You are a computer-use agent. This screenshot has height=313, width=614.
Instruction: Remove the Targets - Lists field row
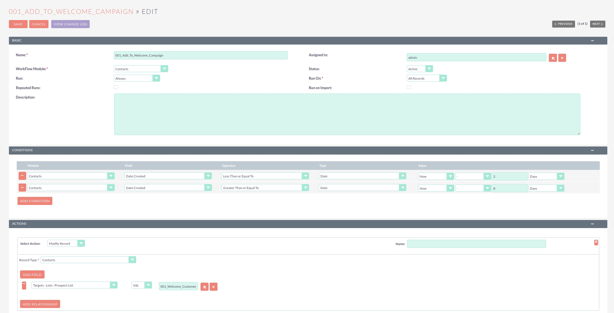click(24, 285)
